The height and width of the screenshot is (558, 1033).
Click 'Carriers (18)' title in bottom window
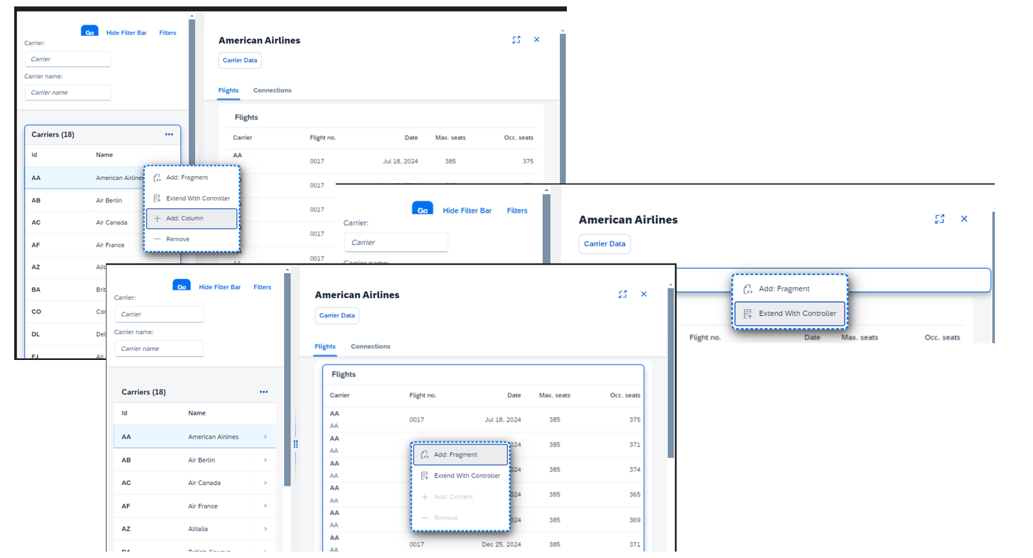coord(143,392)
